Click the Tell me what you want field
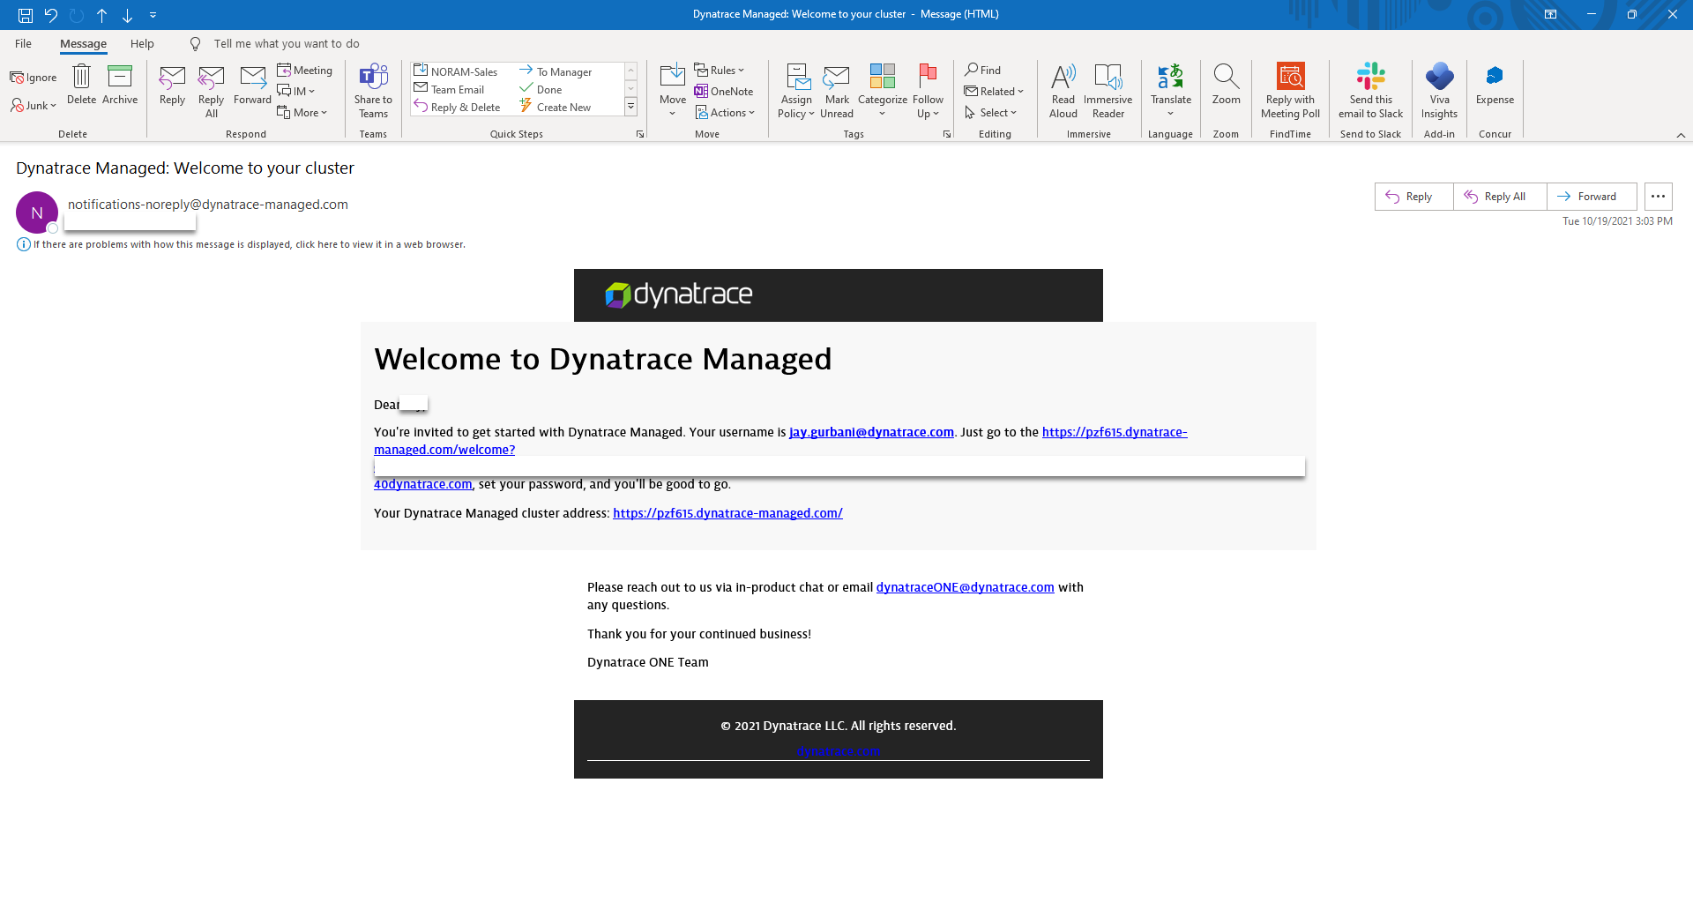This screenshot has height=917, width=1693. tap(287, 44)
